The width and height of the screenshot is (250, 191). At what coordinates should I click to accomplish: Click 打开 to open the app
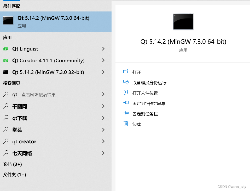tap(137, 72)
